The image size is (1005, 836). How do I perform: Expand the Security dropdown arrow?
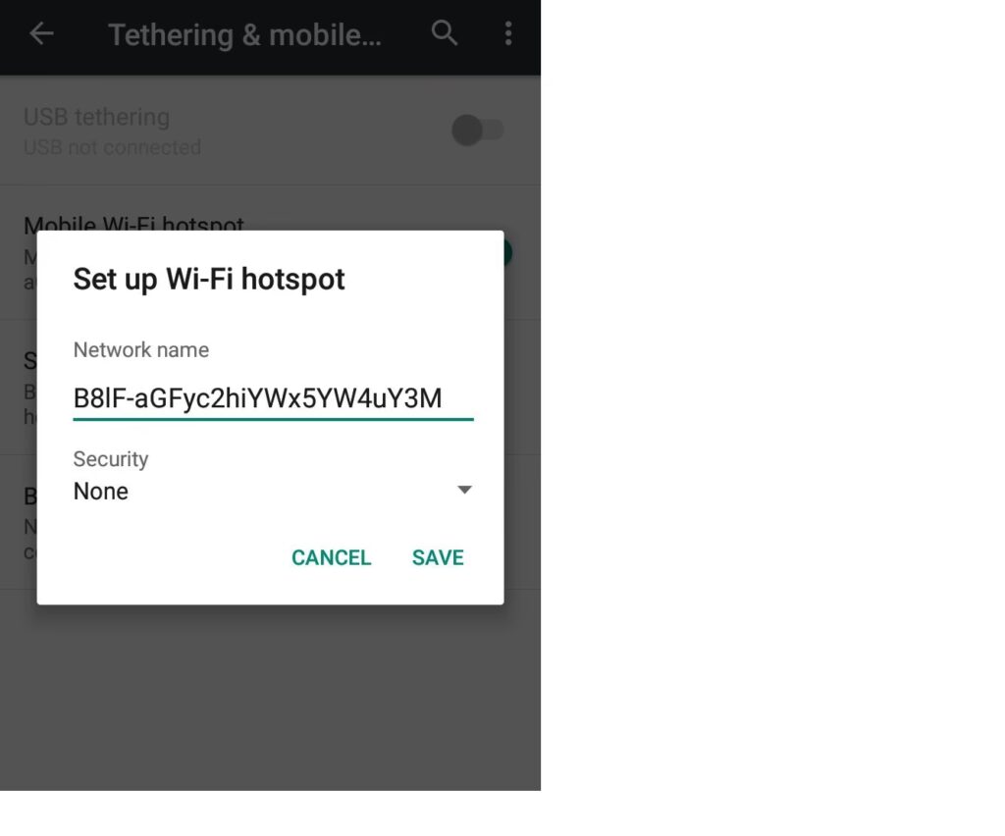pos(464,490)
